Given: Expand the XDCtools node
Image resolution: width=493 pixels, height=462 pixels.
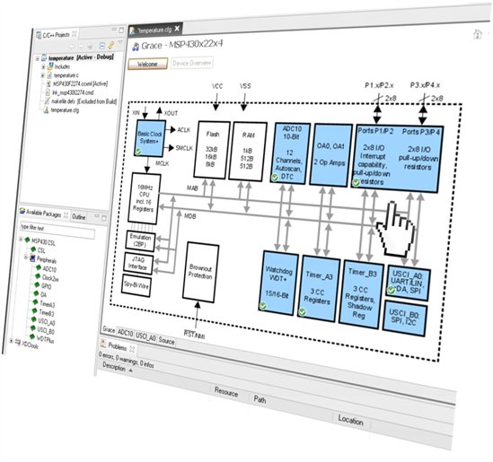Looking at the screenshot, I should pos(12,341).
